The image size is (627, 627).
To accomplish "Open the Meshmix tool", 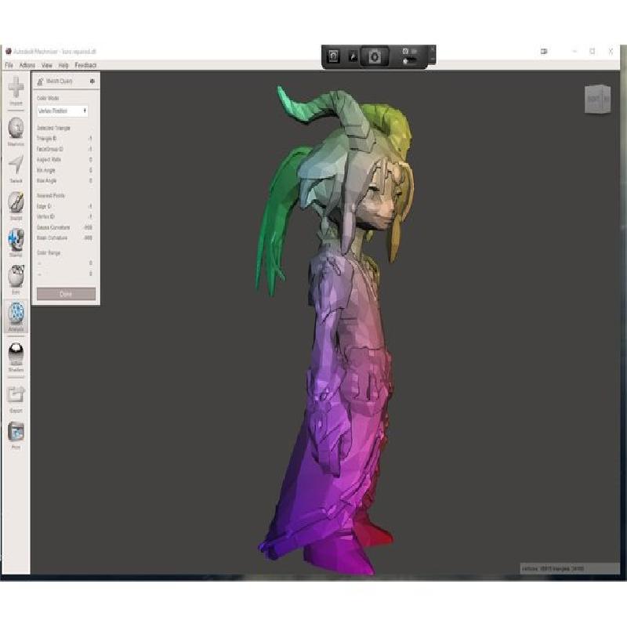I will point(16,132).
